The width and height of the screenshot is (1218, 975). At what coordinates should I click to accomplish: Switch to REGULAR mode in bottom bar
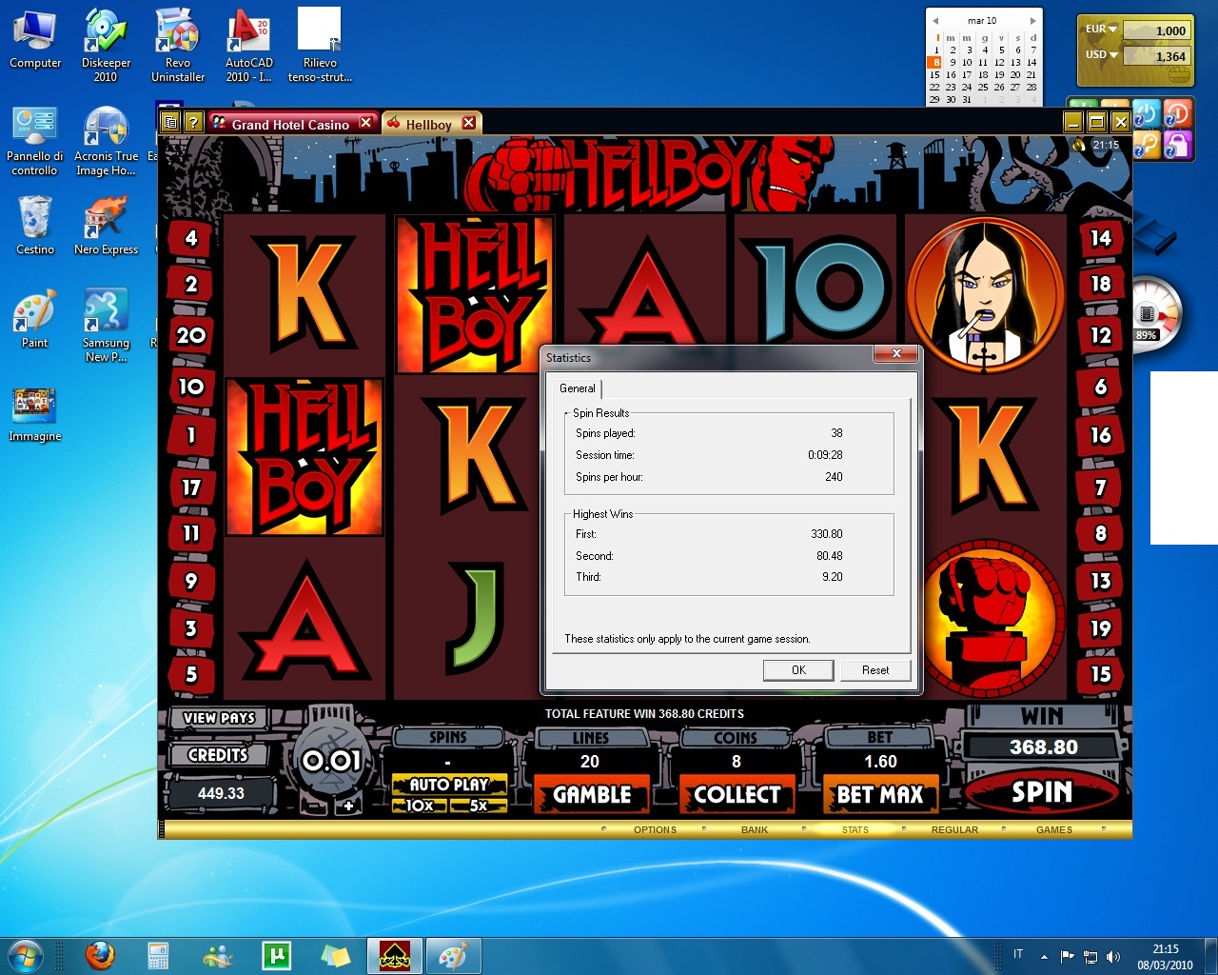(954, 830)
